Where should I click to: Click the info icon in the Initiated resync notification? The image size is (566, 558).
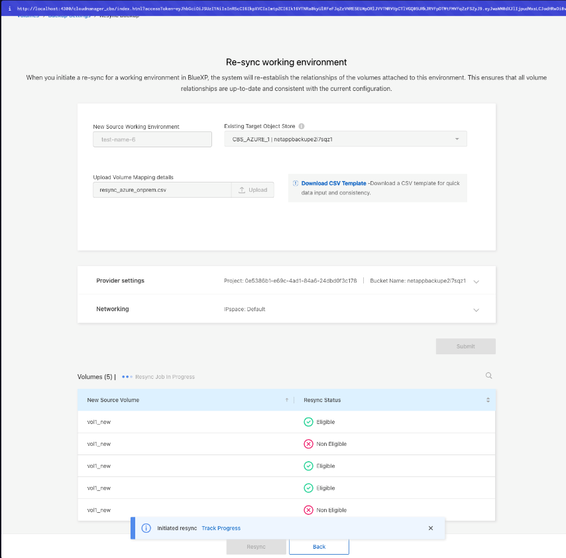146,528
